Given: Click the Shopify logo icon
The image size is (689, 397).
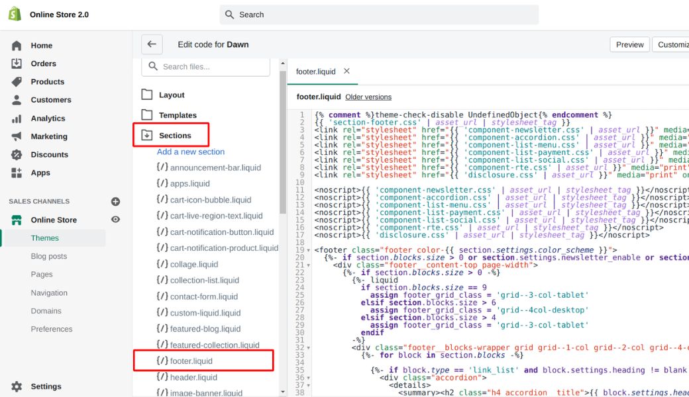Looking at the screenshot, I should [15, 14].
